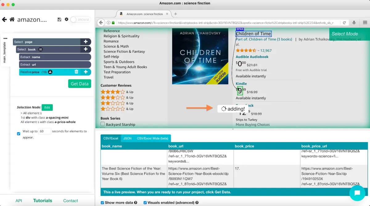Click the download icon beside Relative price
Viewport: 370px width, 206px height.
click(50, 72)
